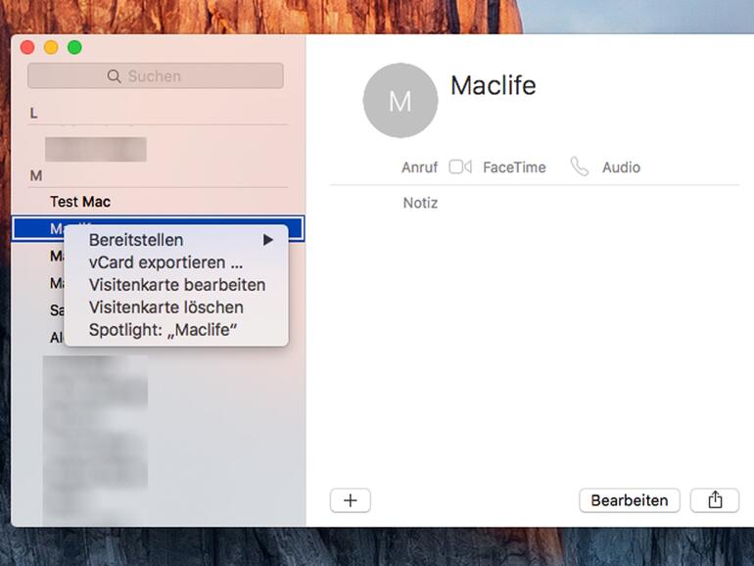The height and width of the screenshot is (566, 754).
Task: Click the Notiz field
Action: click(x=420, y=203)
